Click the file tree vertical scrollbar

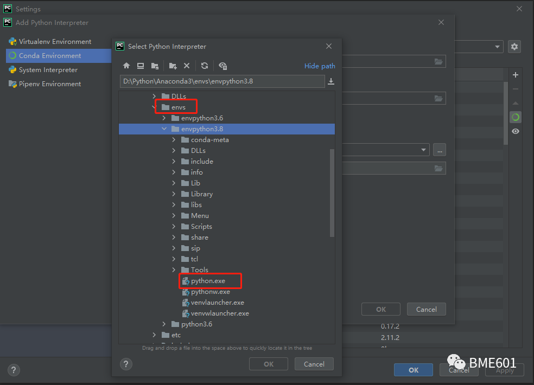click(x=332, y=193)
